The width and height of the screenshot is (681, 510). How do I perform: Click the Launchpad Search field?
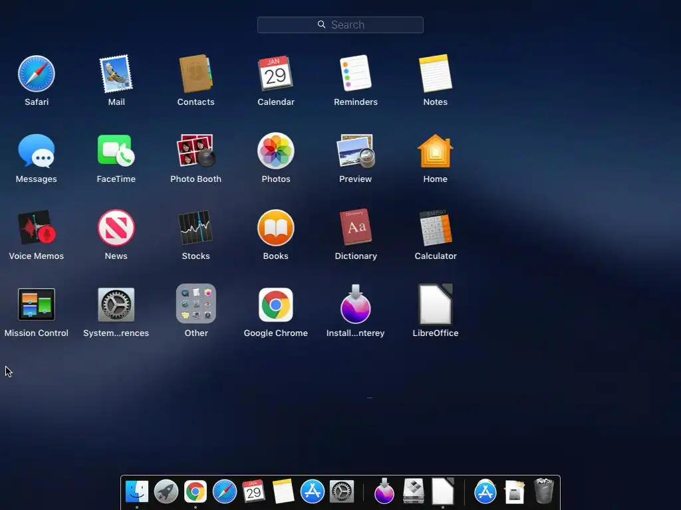click(340, 25)
